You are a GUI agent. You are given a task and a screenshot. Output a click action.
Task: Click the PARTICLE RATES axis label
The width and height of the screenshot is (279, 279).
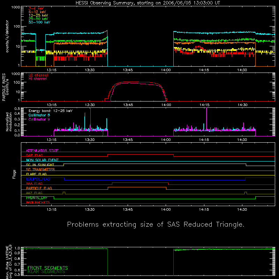coord(6,87)
